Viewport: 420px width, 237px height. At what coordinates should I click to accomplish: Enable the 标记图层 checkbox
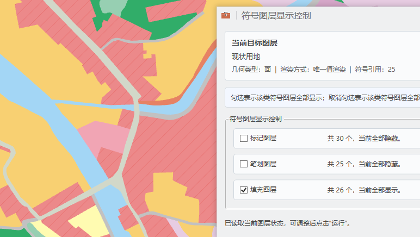244,139
